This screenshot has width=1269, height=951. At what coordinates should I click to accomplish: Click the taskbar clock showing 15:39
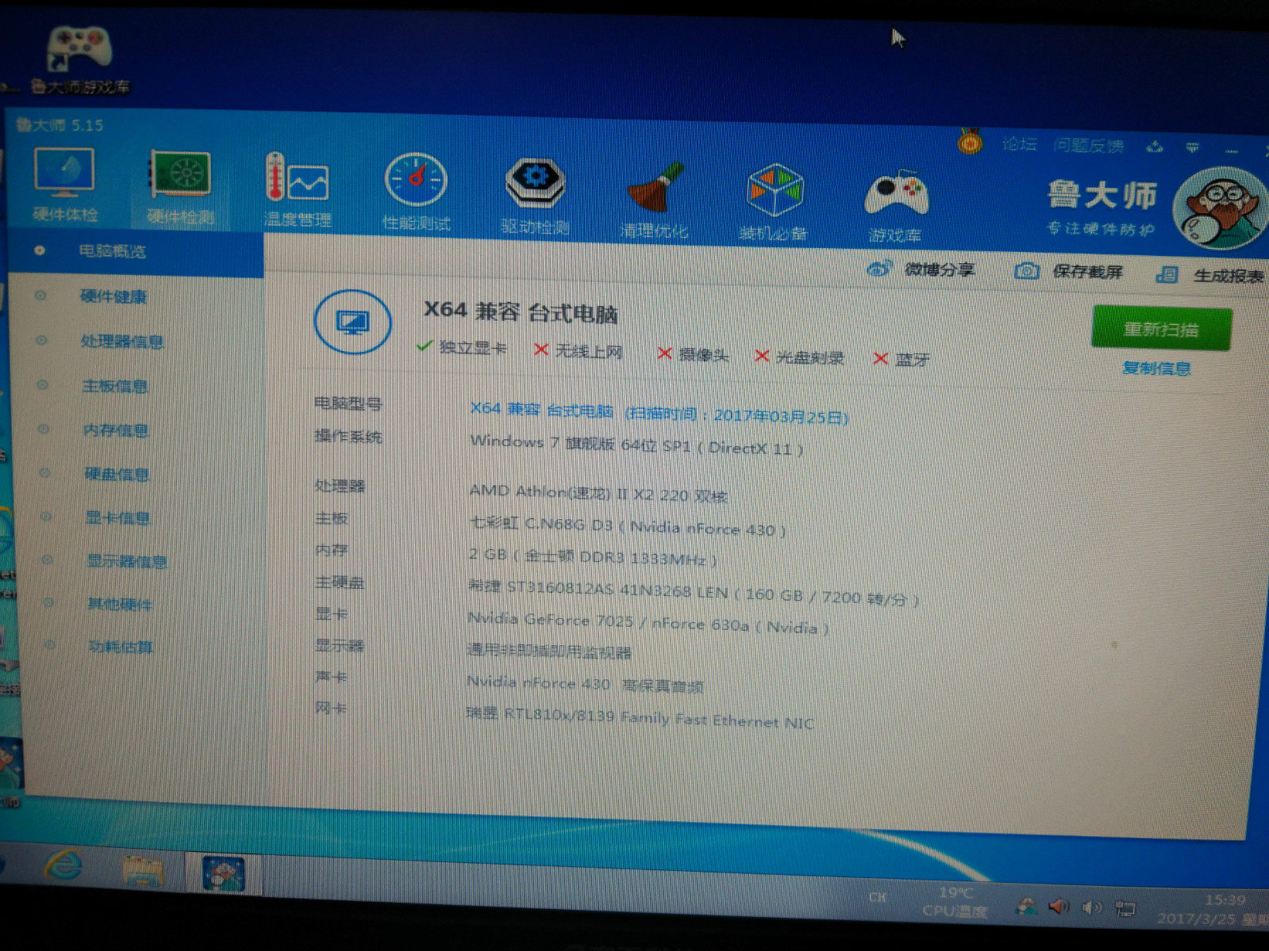[x=1213, y=909]
